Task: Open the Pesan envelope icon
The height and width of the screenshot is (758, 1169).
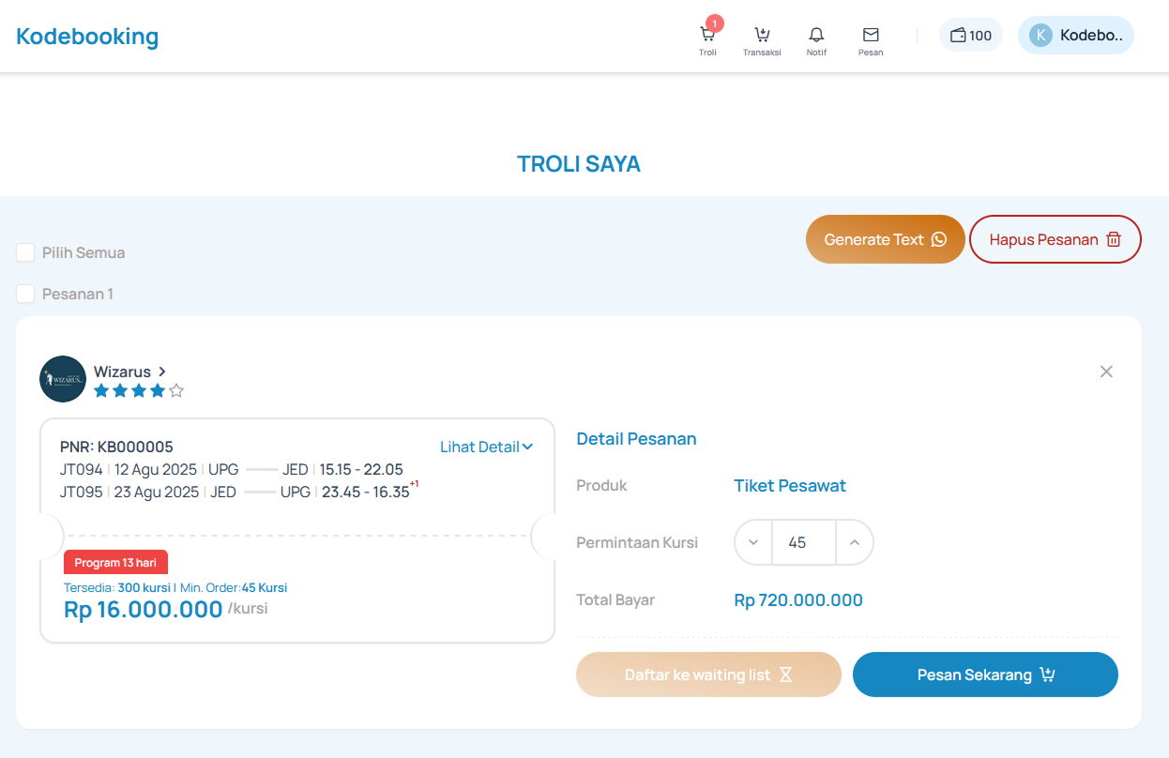Action: click(x=871, y=36)
